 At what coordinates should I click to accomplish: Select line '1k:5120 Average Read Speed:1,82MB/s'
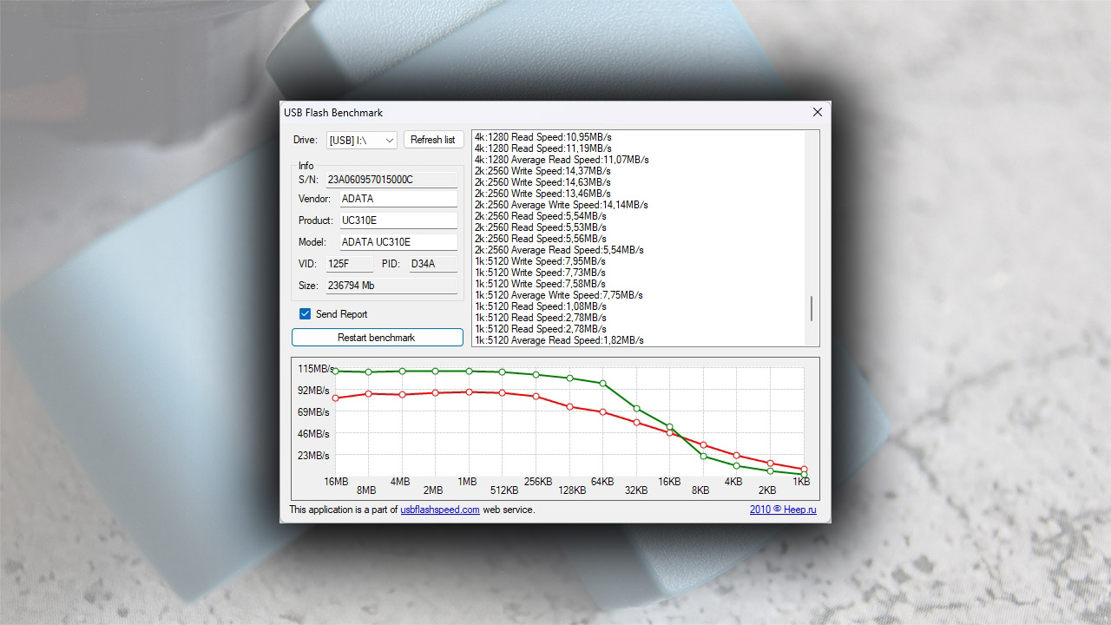pos(559,340)
